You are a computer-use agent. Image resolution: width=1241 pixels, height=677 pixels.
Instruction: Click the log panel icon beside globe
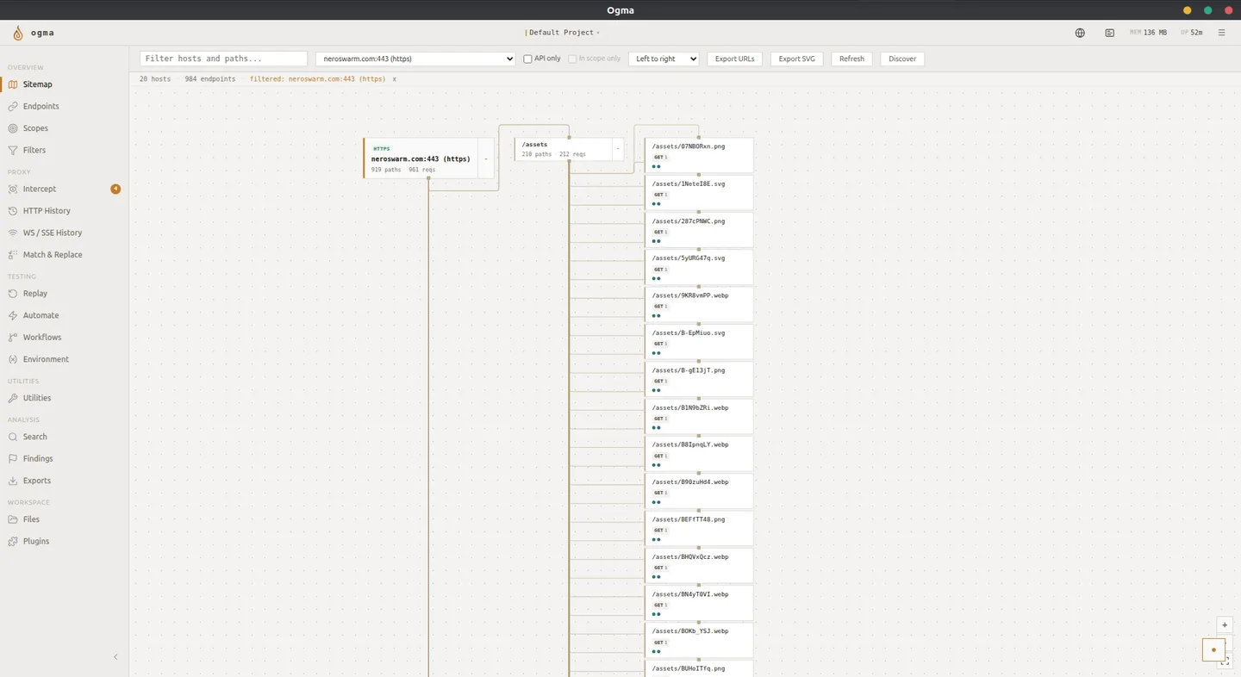tap(1110, 33)
